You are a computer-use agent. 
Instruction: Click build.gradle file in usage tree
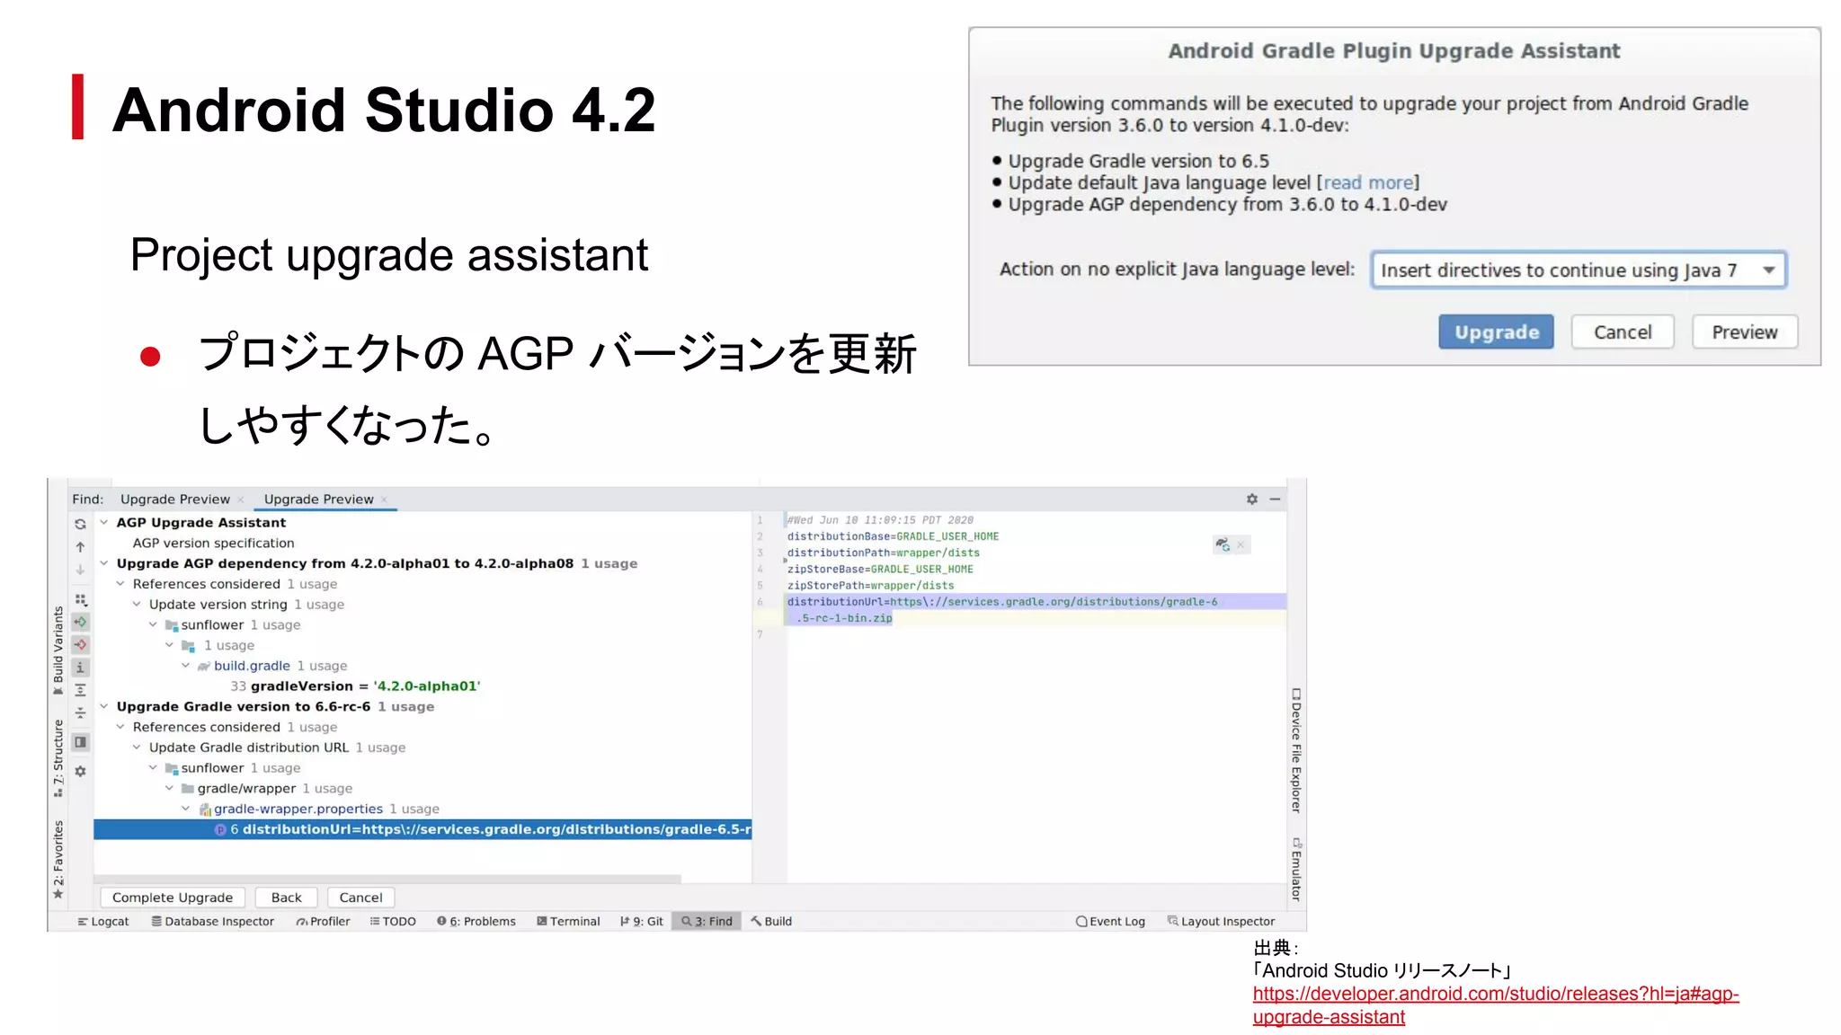tap(252, 666)
